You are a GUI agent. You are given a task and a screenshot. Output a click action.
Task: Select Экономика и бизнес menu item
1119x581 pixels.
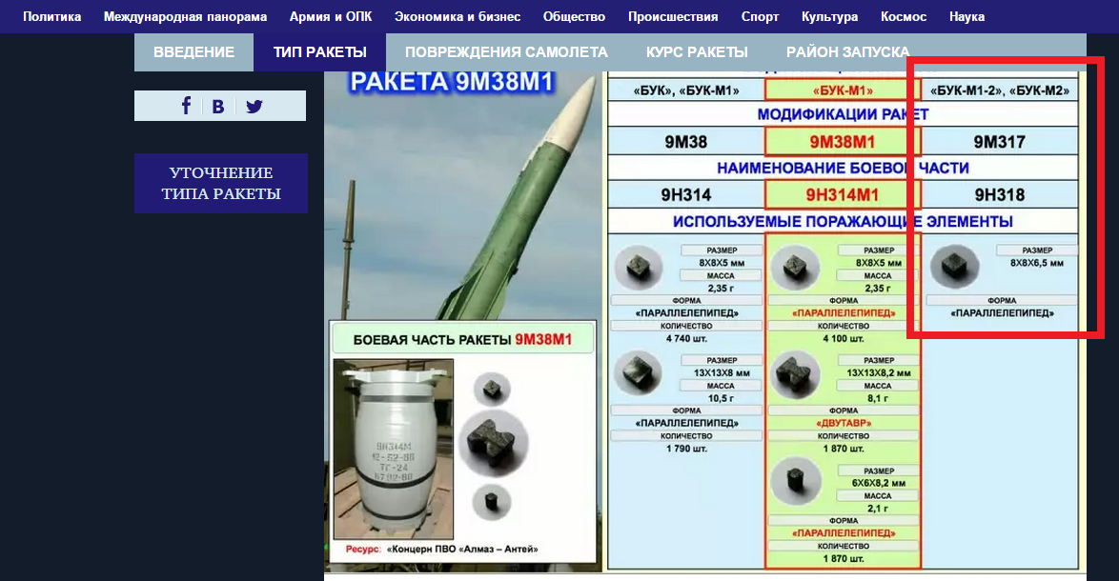(458, 17)
